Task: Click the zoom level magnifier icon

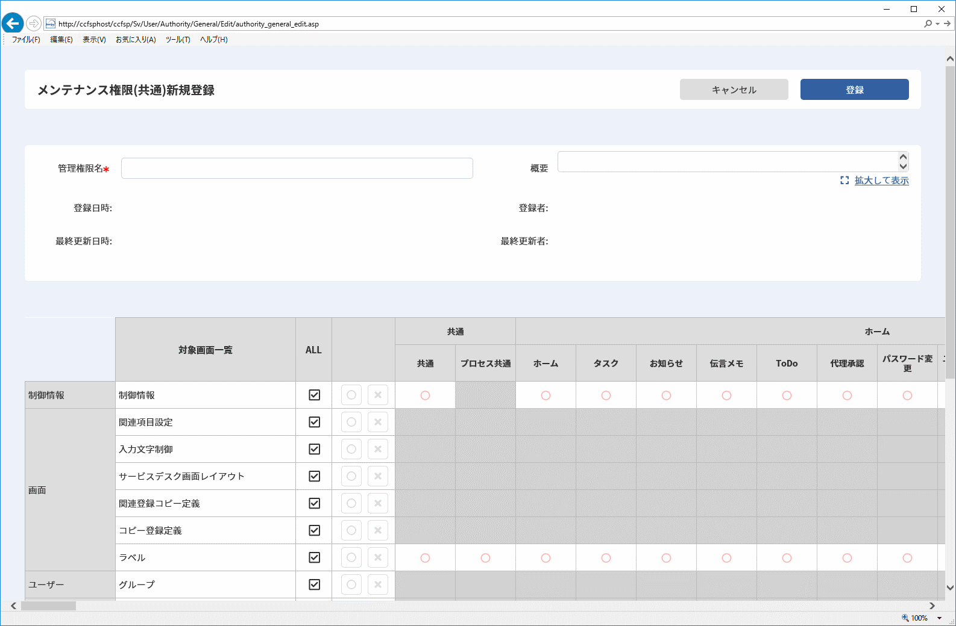Action: (x=905, y=618)
